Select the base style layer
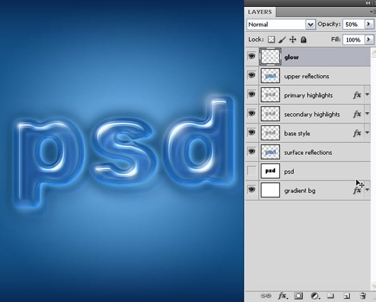 click(x=308, y=133)
